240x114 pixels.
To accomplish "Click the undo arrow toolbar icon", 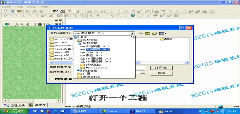I will (48, 11).
